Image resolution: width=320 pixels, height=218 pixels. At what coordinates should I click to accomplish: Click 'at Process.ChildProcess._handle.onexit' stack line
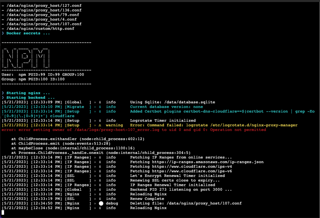[x=101, y=153]
